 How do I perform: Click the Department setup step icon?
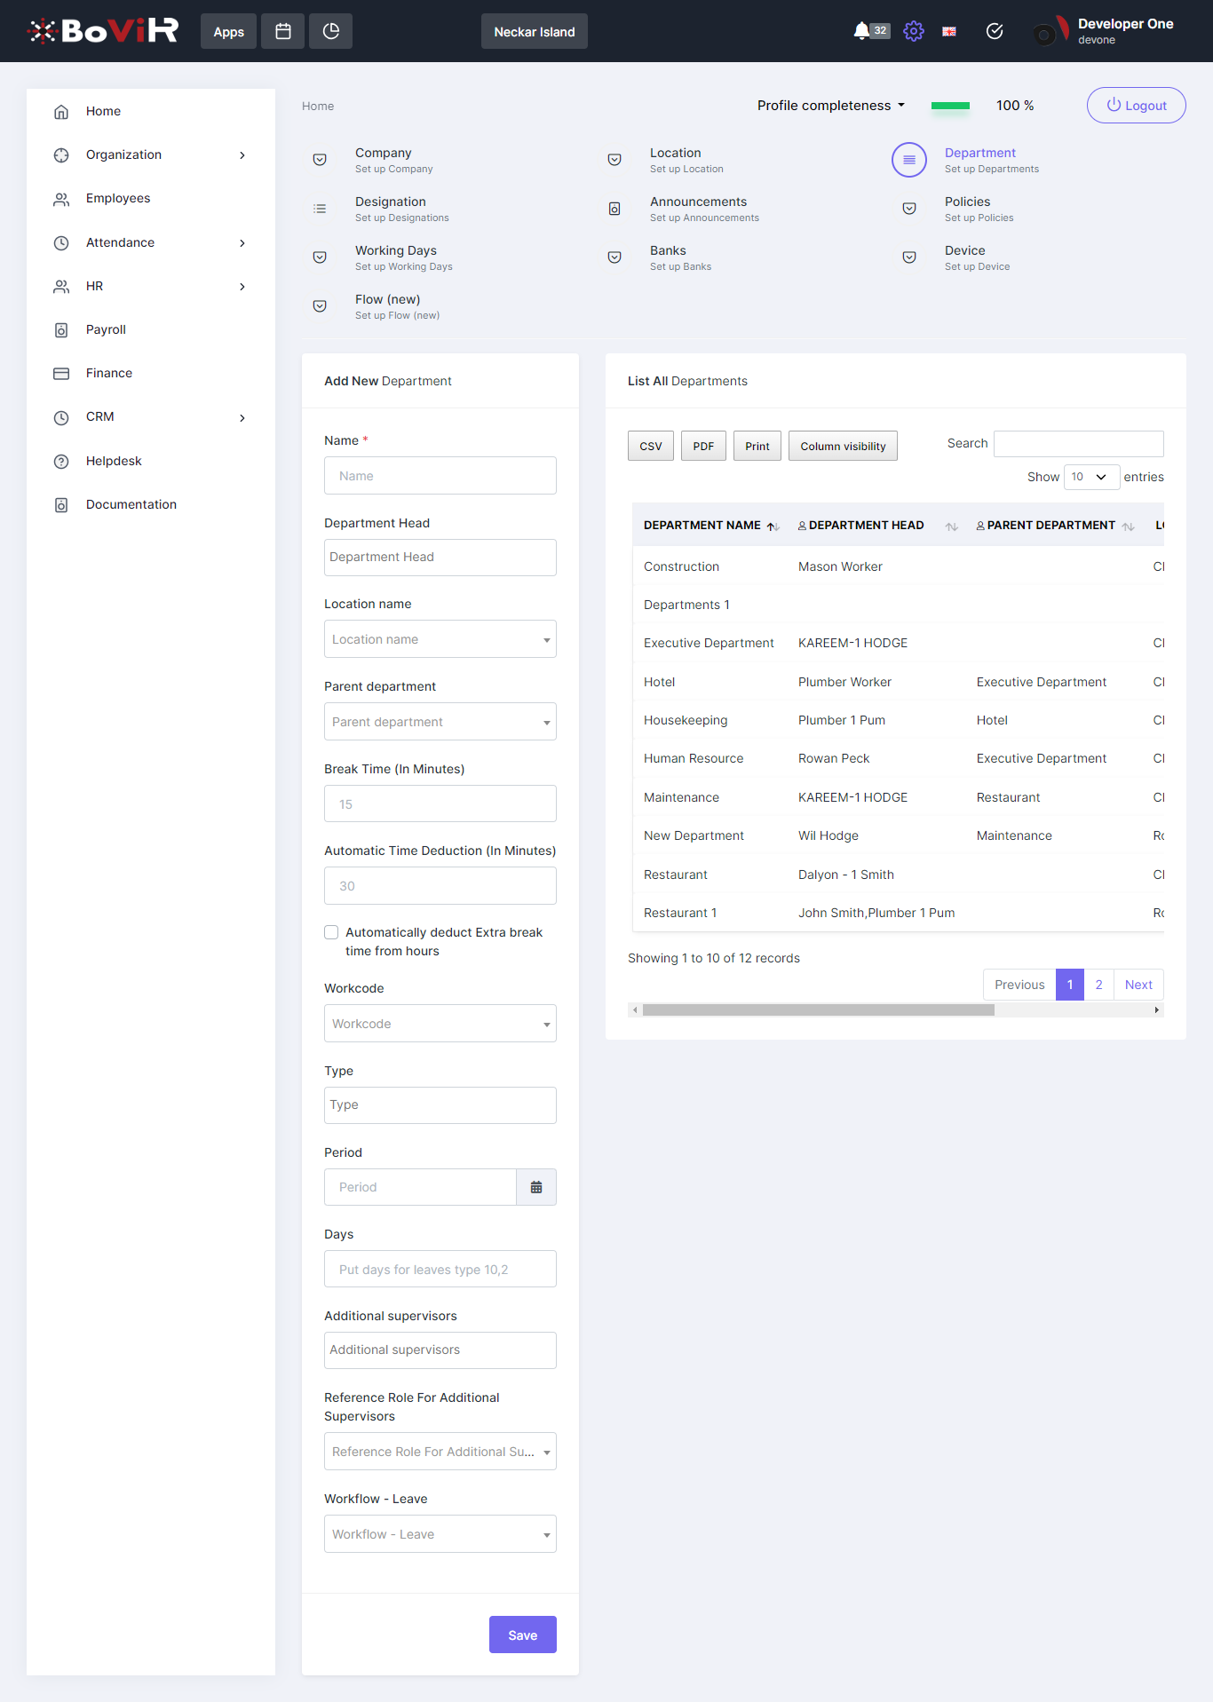pyautogui.click(x=908, y=160)
